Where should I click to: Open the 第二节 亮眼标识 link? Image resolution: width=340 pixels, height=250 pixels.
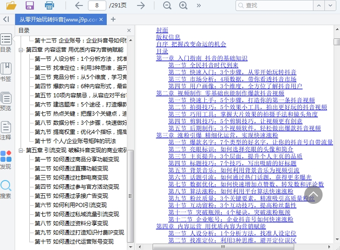[231, 149]
